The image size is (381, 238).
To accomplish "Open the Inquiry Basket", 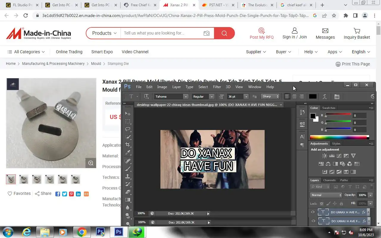I will [x=357, y=33].
